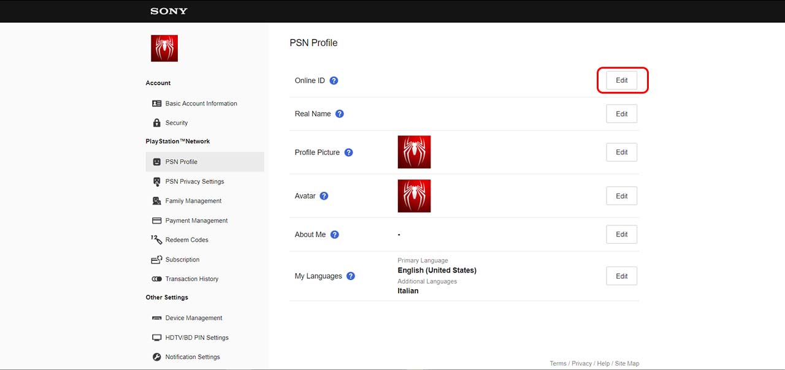Screen dimensions: 785x370
Task: Click the Redeem Codes icon
Action: pos(156,240)
